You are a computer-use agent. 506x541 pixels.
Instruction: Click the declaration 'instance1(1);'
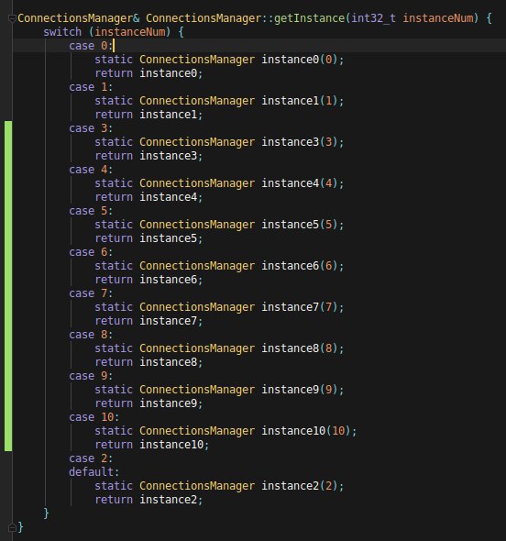[x=302, y=101]
